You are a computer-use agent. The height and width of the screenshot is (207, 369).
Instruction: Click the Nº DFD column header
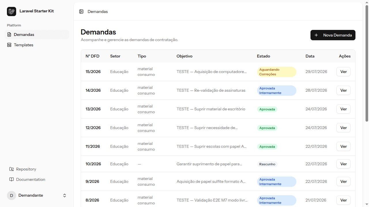point(93,56)
